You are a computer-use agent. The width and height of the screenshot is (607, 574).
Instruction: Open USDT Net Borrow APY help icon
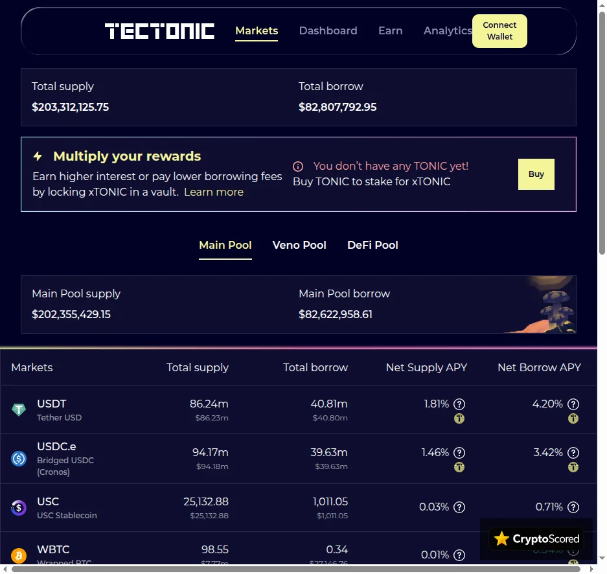pyautogui.click(x=573, y=404)
